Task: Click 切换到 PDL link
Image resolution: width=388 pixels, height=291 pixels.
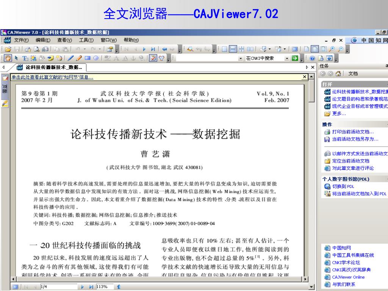Action: tap(343, 186)
